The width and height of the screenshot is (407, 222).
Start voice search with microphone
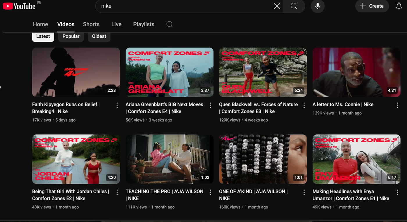[317, 6]
